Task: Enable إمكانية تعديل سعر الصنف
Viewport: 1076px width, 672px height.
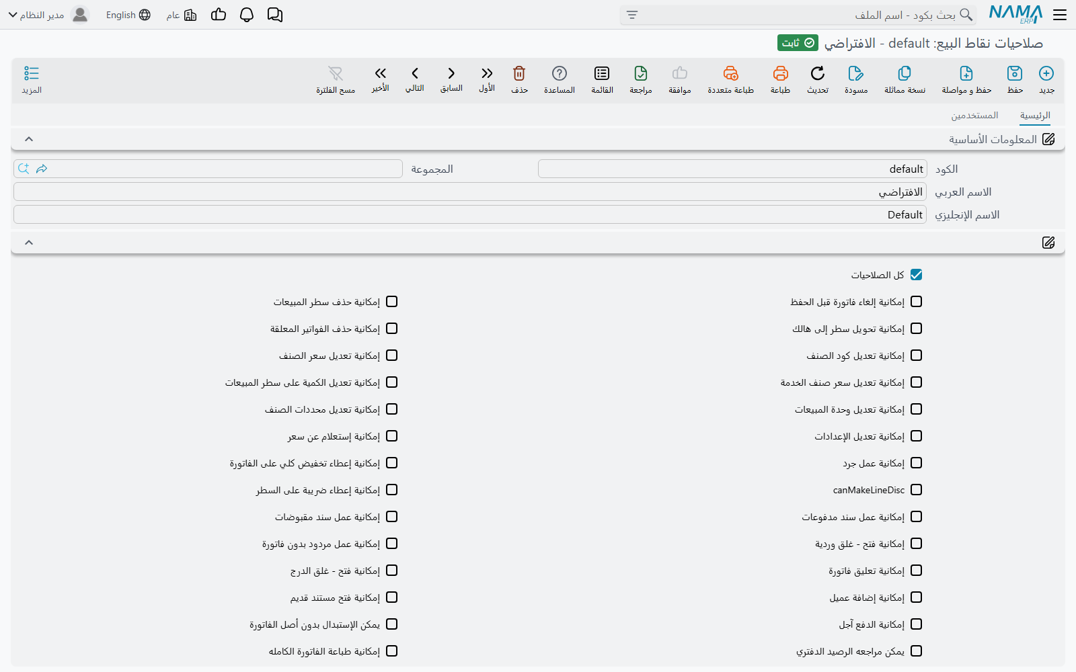Action: pos(392,355)
